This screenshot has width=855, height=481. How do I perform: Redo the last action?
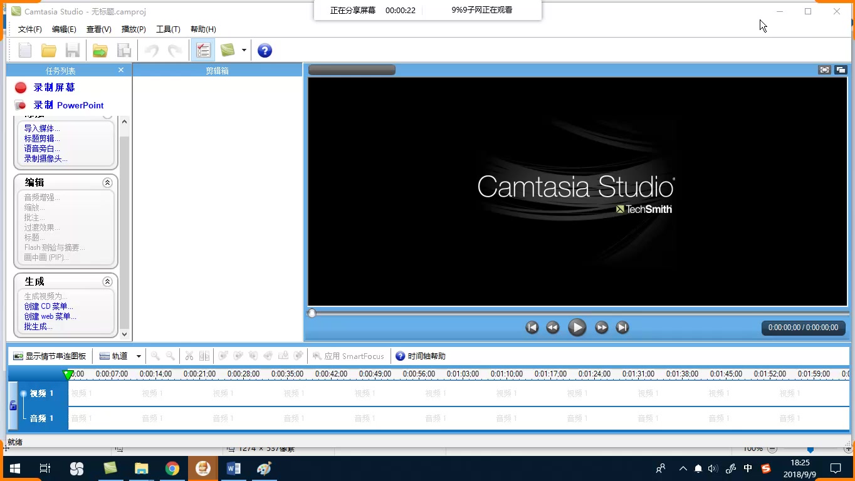pyautogui.click(x=175, y=51)
